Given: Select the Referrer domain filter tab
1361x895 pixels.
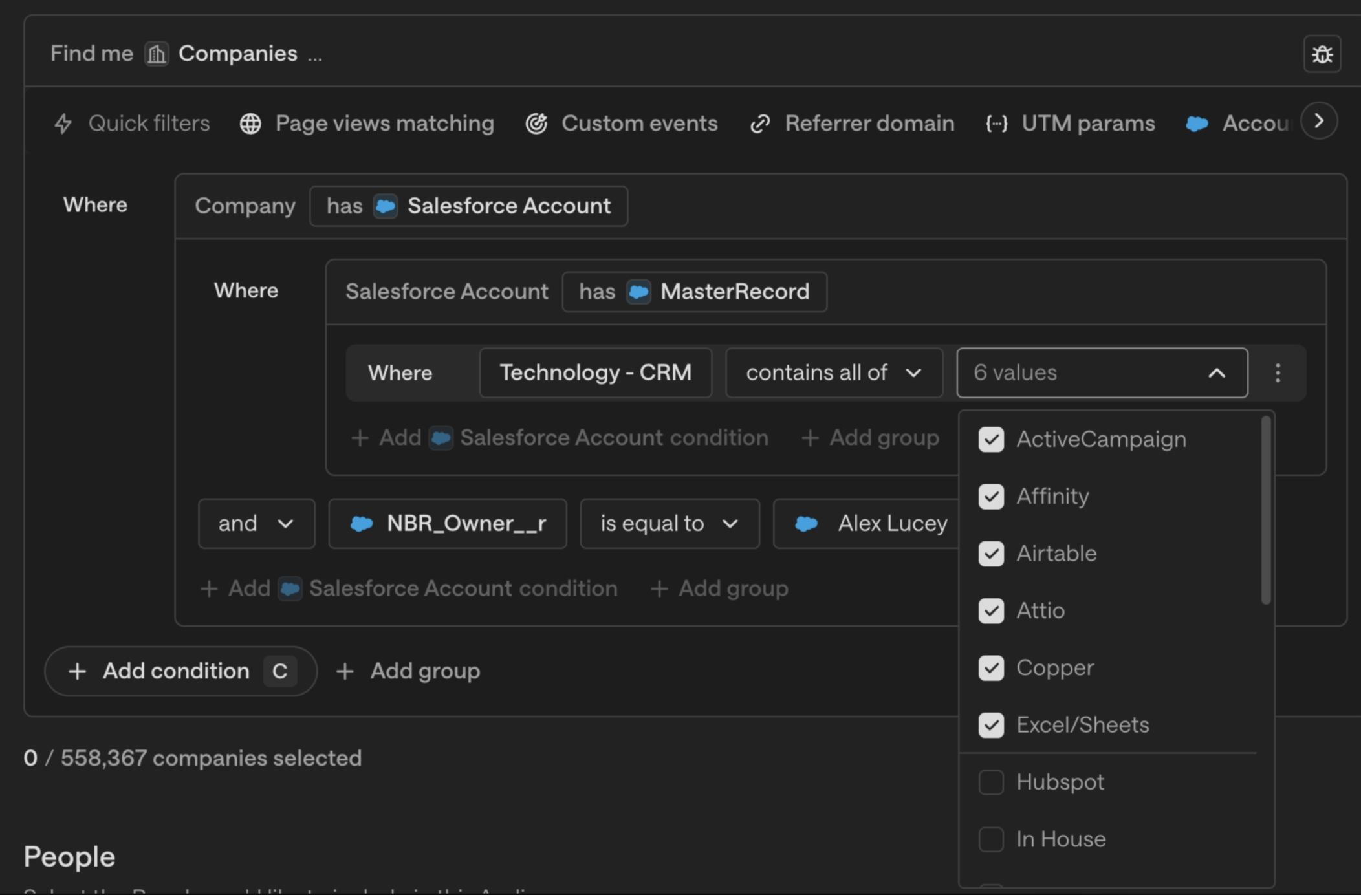Looking at the screenshot, I should coord(852,124).
